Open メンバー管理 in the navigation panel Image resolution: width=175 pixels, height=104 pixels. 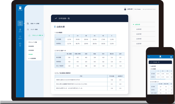click(34, 29)
